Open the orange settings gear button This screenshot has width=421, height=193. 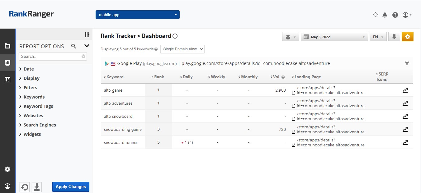point(407,37)
